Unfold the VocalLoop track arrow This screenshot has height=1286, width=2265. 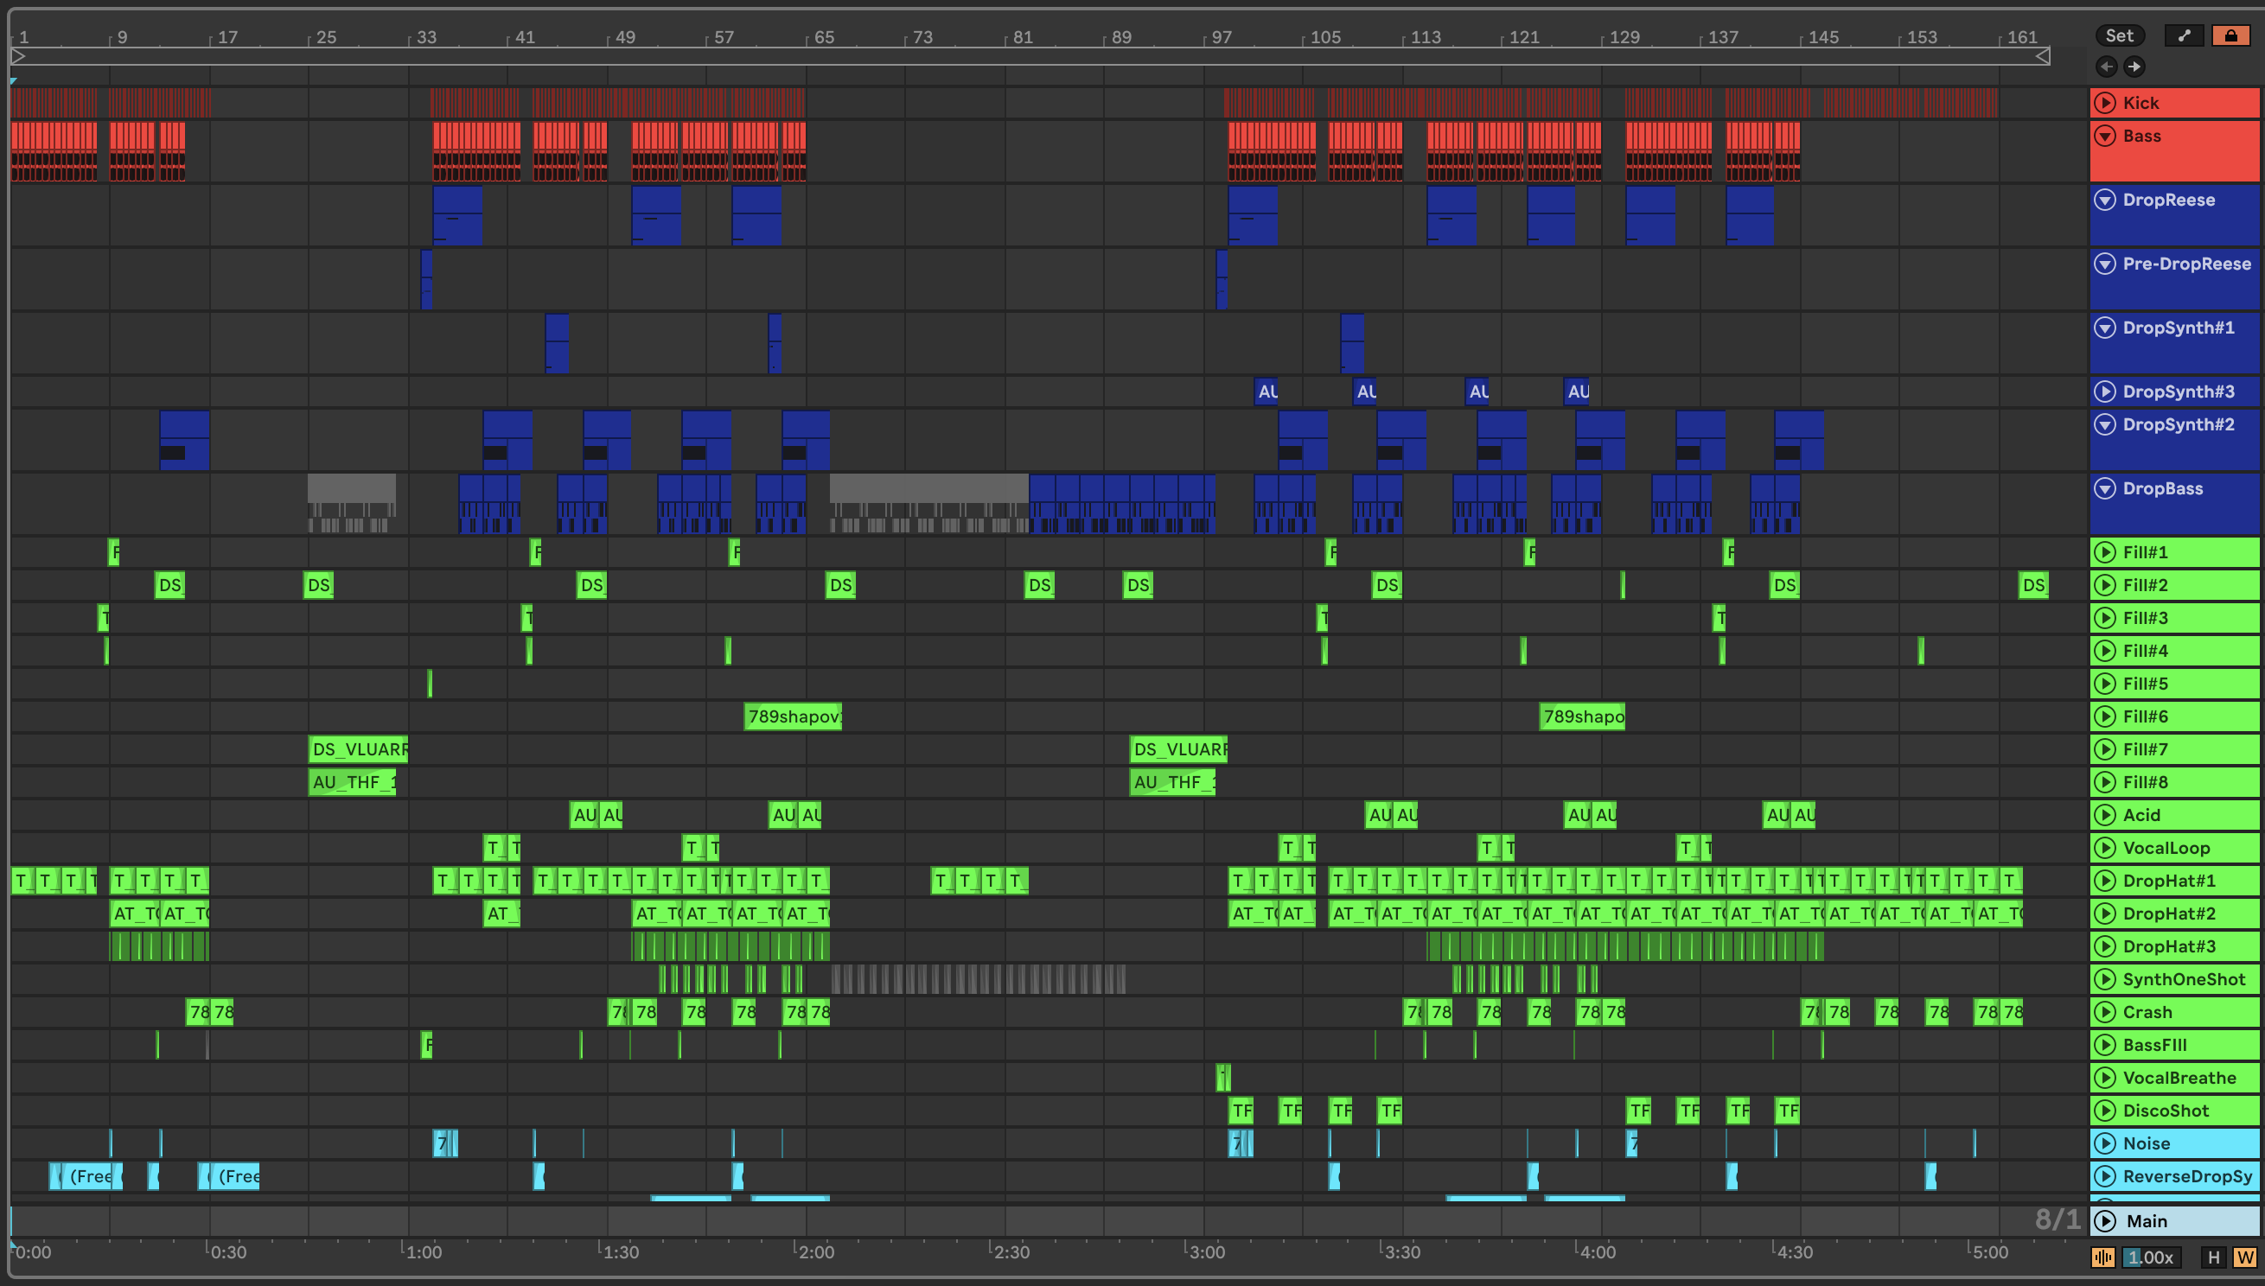(x=2106, y=848)
